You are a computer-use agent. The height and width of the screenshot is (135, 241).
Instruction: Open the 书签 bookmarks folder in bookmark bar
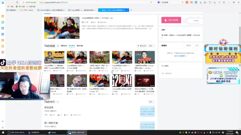10,7
